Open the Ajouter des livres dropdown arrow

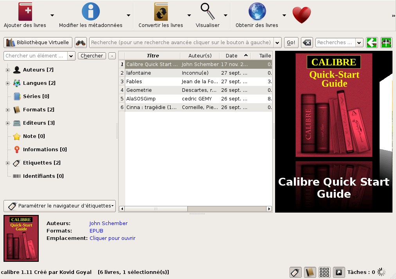point(52,15)
